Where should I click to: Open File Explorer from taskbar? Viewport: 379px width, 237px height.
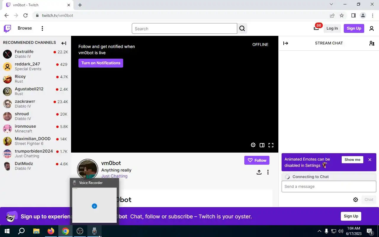(x=36, y=231)
